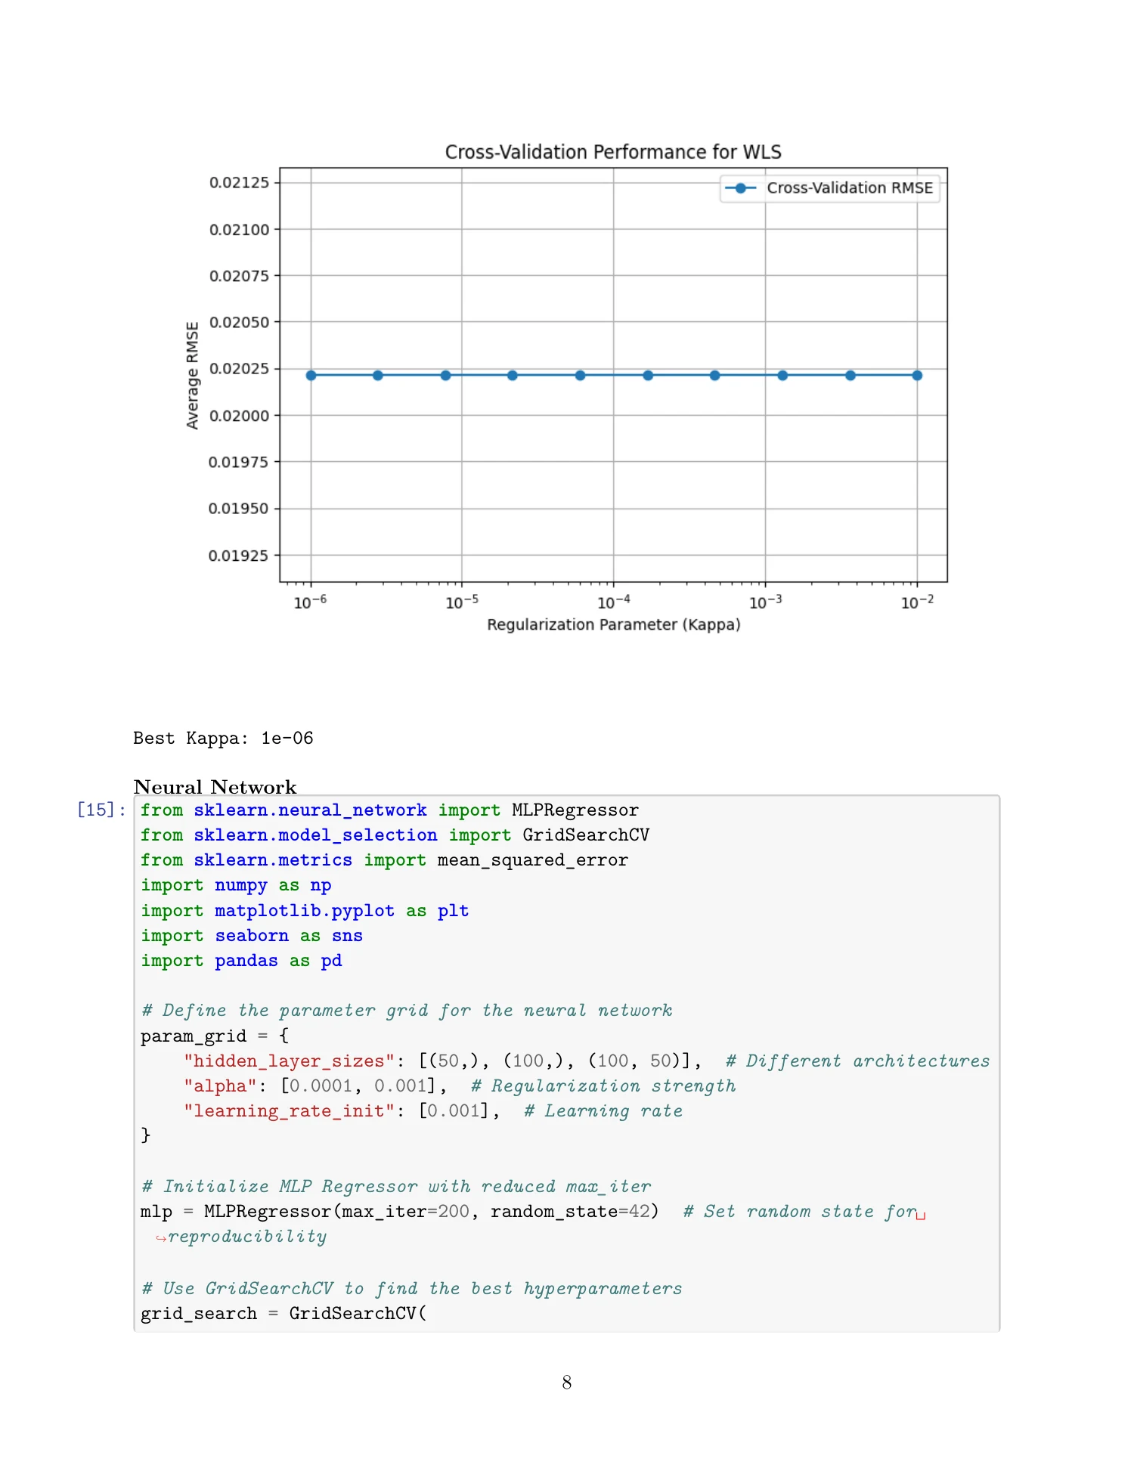1134x1468 pixels.
Task: Click the cell prompt "[15]:"
Action: (102, 810)
